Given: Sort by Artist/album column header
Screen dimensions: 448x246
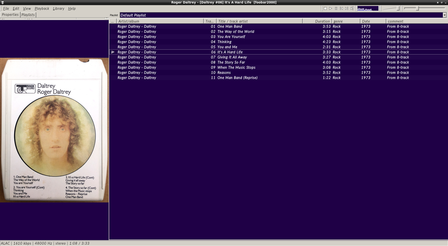Looking at the screenshot, I should (x=160, y=21).
